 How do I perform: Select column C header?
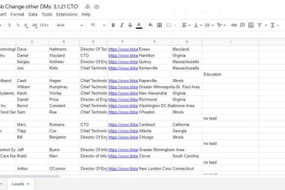coord(32,41)
